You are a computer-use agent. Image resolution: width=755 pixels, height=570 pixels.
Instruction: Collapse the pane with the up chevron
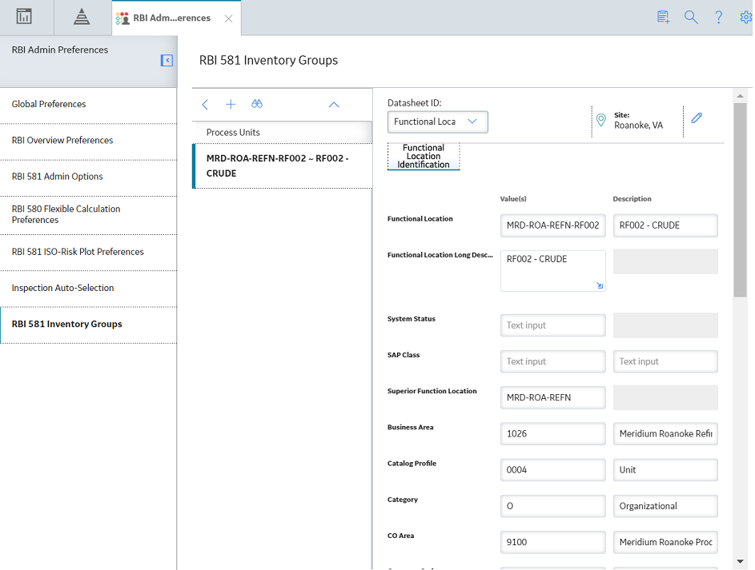click(334, 104)
